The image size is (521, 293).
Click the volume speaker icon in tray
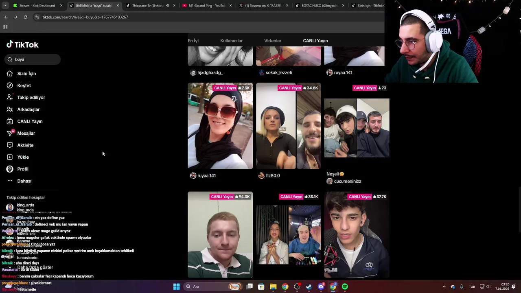(x=488, y=286)
